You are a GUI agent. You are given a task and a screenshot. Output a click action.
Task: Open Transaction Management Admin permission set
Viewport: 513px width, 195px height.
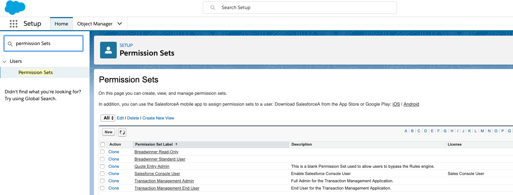pyautogui.click(x=164, y=181)
